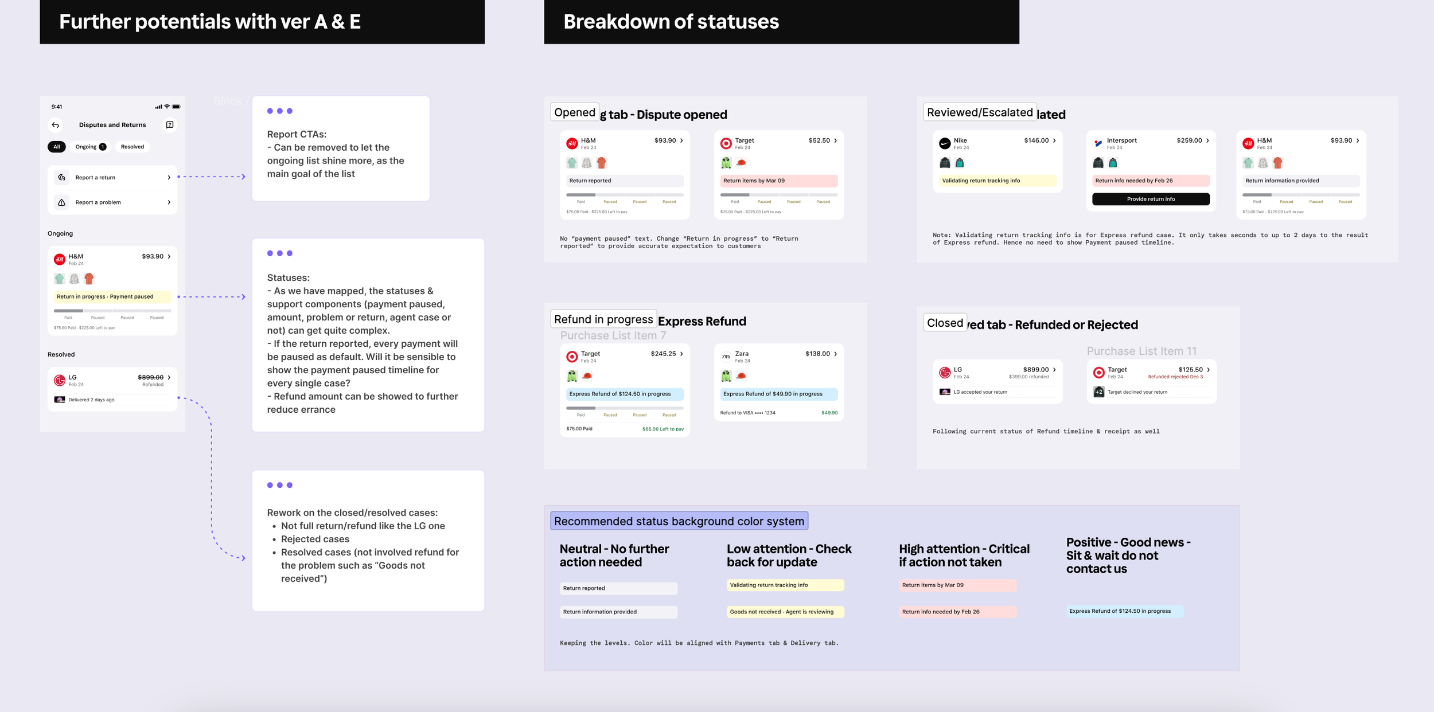Click the LG logo in the phone's Resolved card
This screenshot has height=712, width=1434.
(60, 380)
